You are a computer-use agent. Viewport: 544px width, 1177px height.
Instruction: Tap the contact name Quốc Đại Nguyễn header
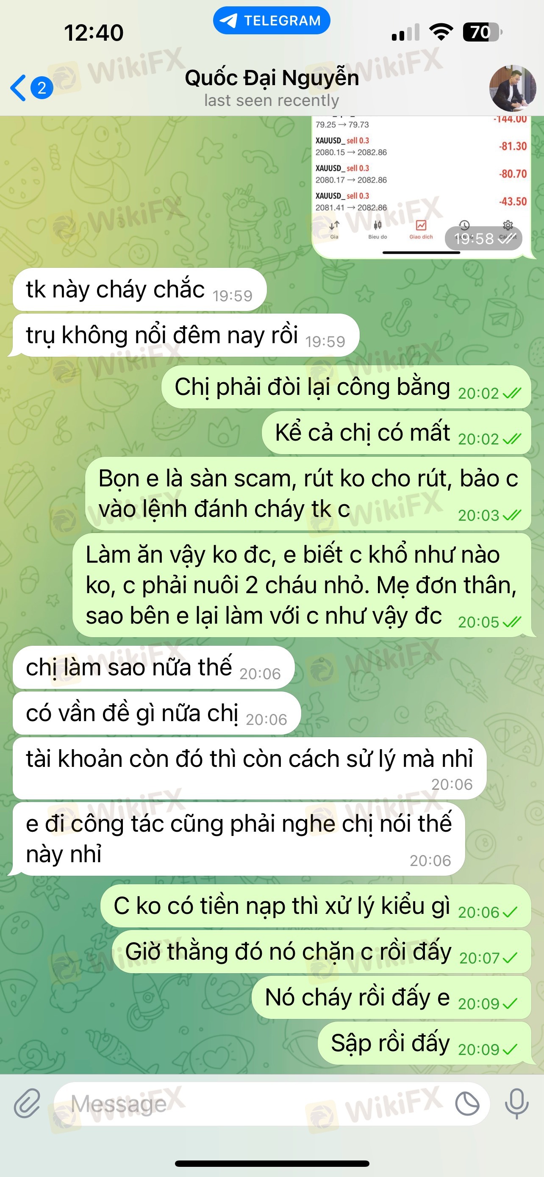click(x=272, y=78)
